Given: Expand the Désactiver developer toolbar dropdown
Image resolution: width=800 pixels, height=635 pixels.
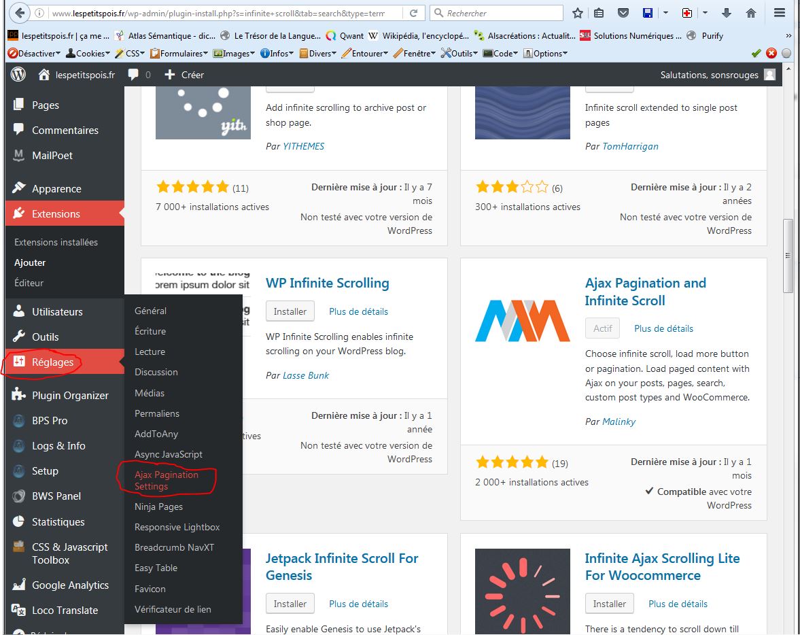Looking at the screenshot, I should (34, 53).
